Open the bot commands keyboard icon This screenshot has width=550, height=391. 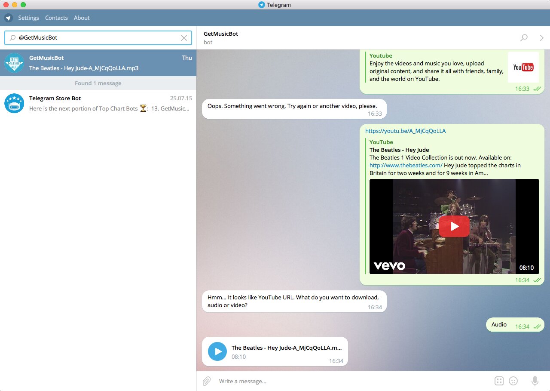[499, 381]
